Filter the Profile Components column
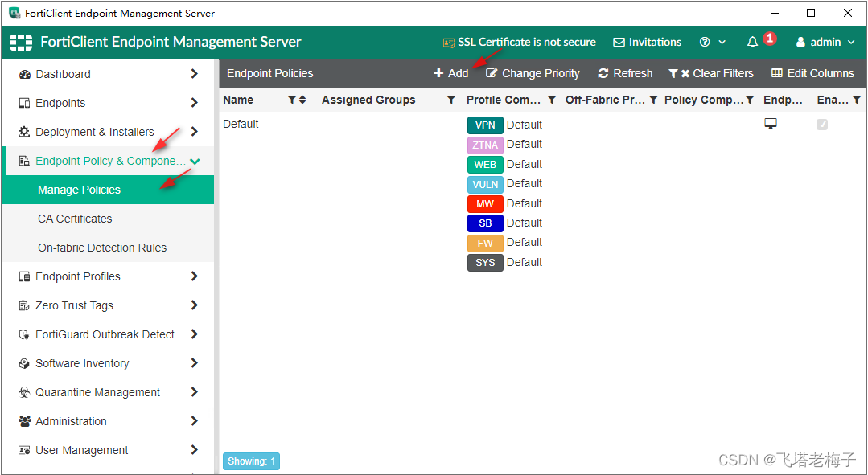The image size is (868, 475). pyautogui.click(x=551, y=100)
